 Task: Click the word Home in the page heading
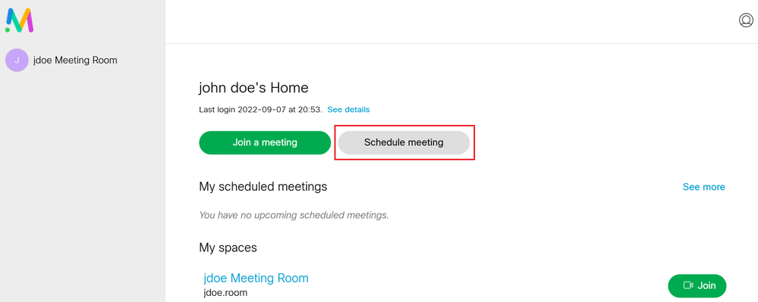(x=289, y=88)
